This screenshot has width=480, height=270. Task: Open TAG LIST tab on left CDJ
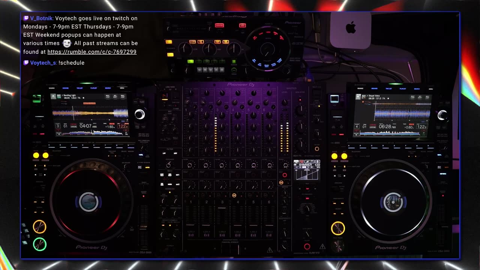[x=79, y=88]
